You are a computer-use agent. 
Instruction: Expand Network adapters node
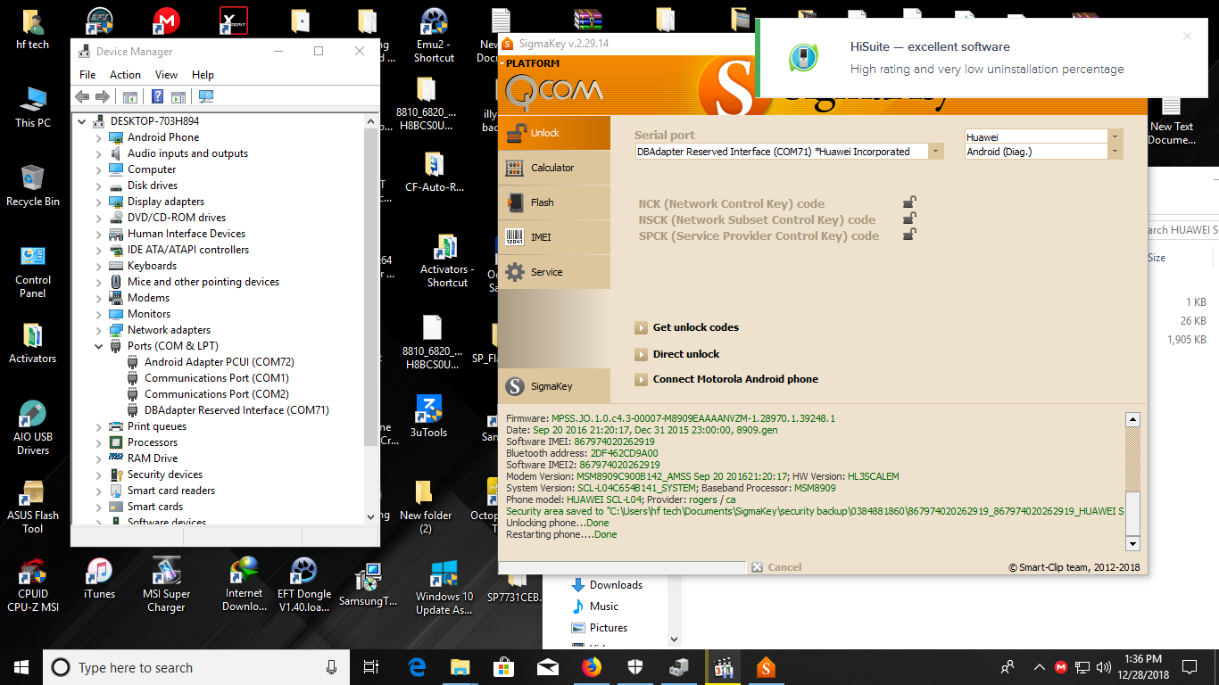[x=99, y=330]
